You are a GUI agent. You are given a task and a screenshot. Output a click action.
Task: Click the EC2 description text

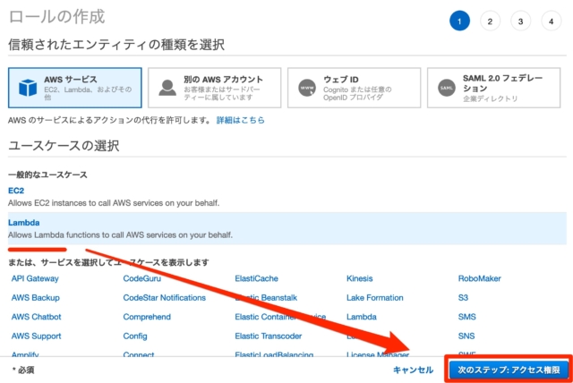[x=114, y=203]
